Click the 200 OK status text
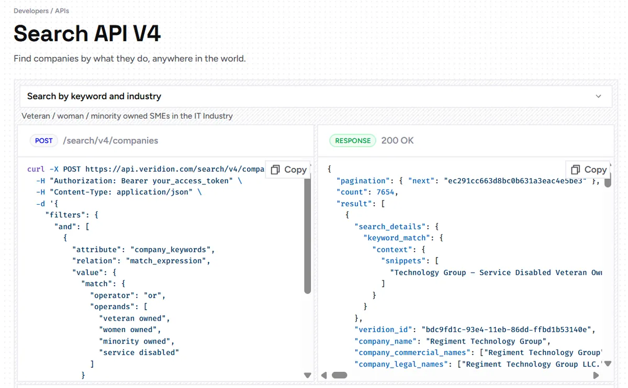The width and height of the screenshot is (628, 388). point(397,140)
